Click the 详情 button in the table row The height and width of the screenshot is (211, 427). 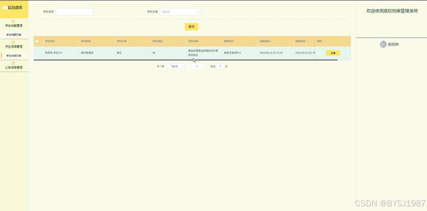click(333, 53)
